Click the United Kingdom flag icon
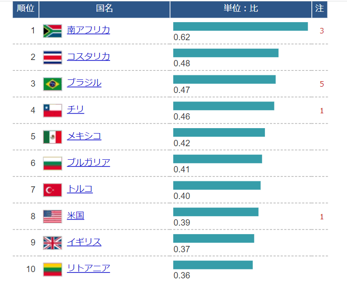This screenshot has width=347, height=282. click(52, 243)
